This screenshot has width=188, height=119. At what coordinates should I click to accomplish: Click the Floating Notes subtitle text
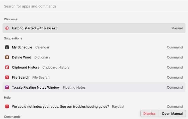(74, 88)
